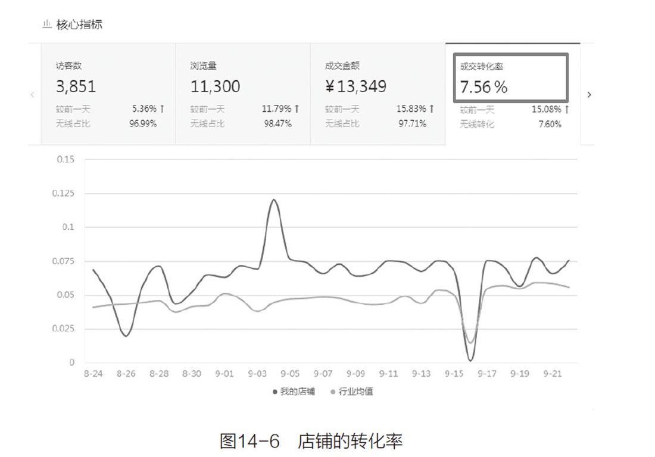This screenshot has width=655, height=457.
Task: Switch to the 浏览量 metric card
Action: pyautogui.click(x=242, y=94)
